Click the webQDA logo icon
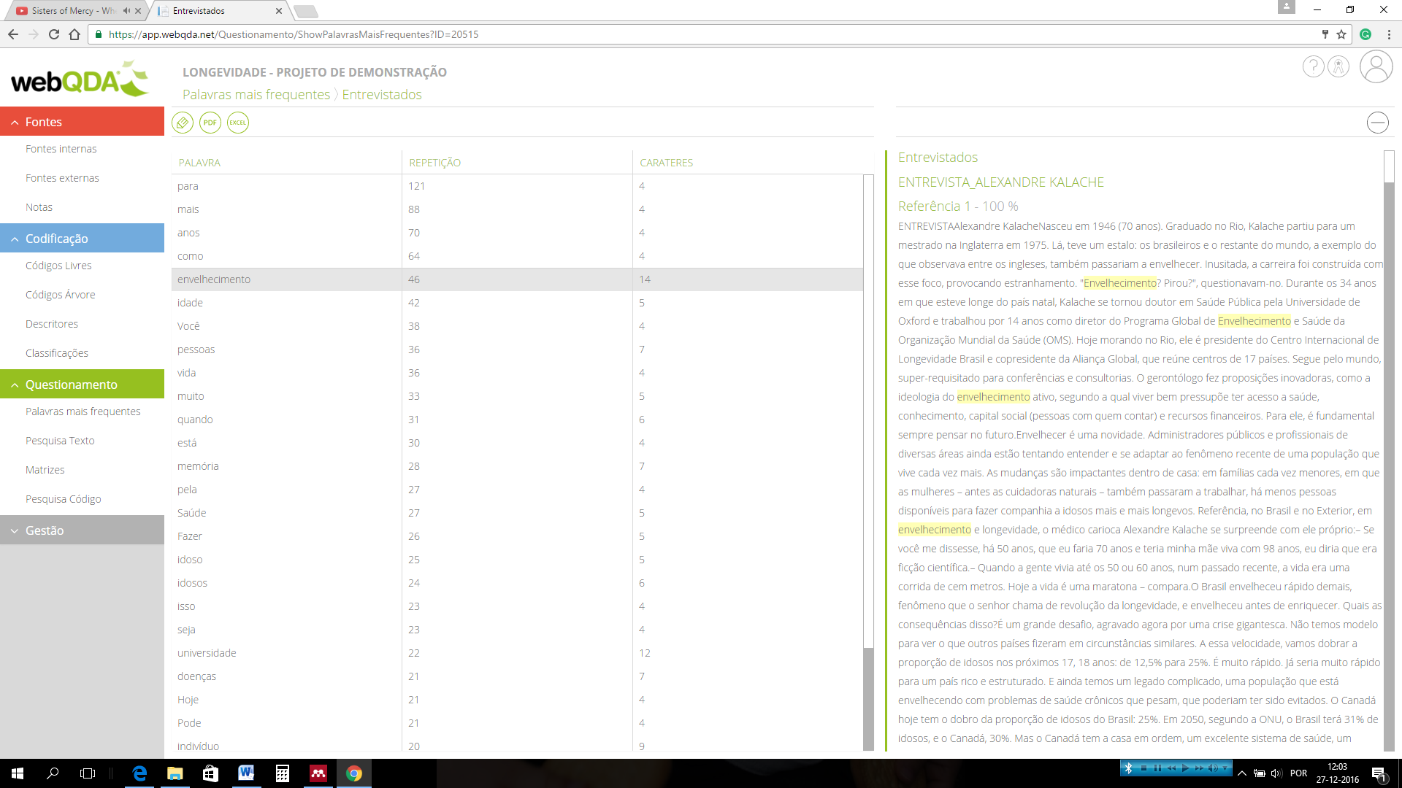The height and width of the screenshot is (788, 1402). (x=82, y=79)
